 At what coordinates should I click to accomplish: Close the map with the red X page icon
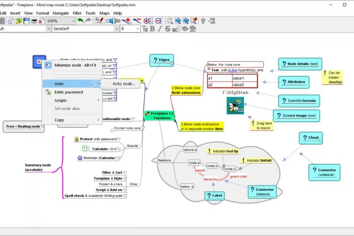coord(41,21)
